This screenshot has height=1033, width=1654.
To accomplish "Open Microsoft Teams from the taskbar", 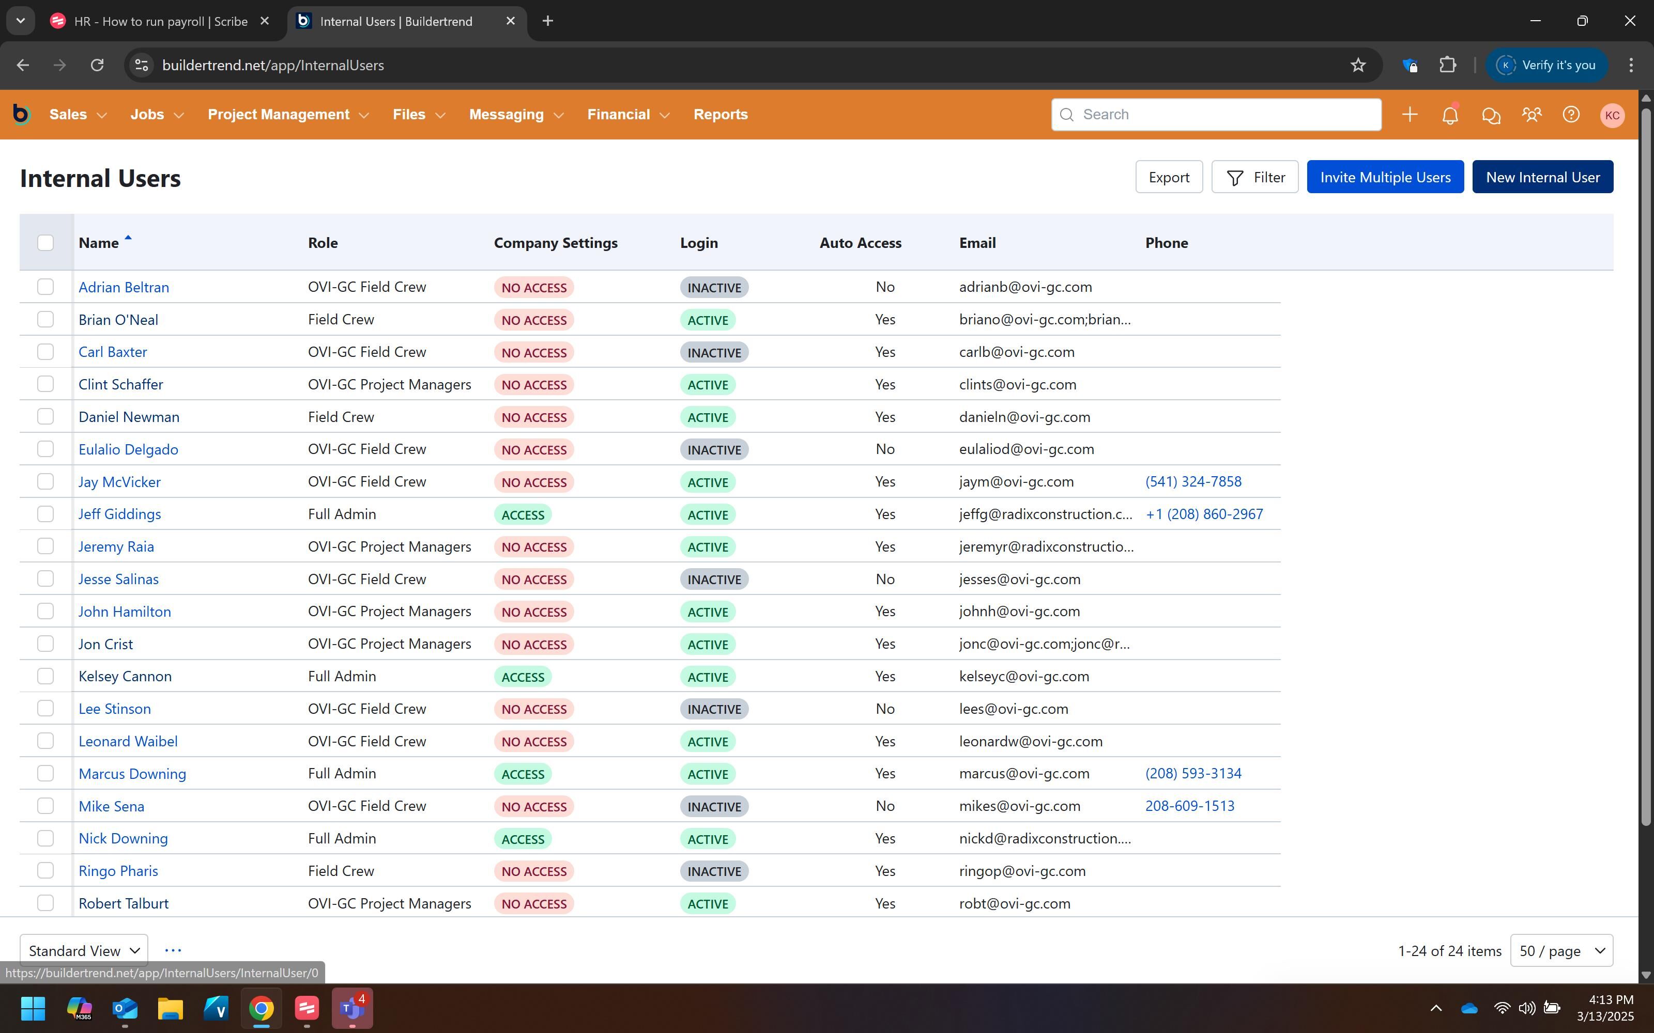I will point(353,1008).
